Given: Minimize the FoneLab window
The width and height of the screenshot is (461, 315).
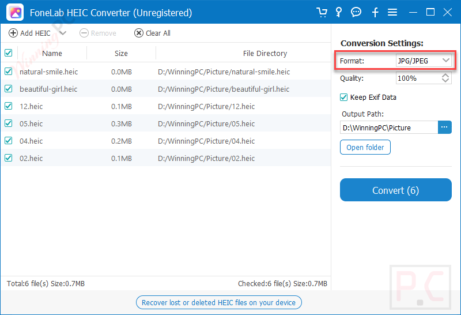Looking at the screenshot, I should (x=413, y=12).
